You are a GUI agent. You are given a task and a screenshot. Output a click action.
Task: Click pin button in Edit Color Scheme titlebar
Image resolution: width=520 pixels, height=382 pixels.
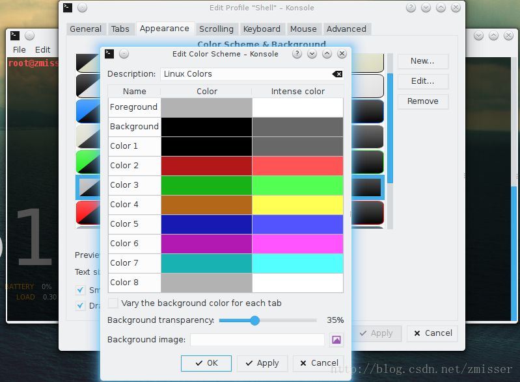pyautogui.click(x=124, y=54)
